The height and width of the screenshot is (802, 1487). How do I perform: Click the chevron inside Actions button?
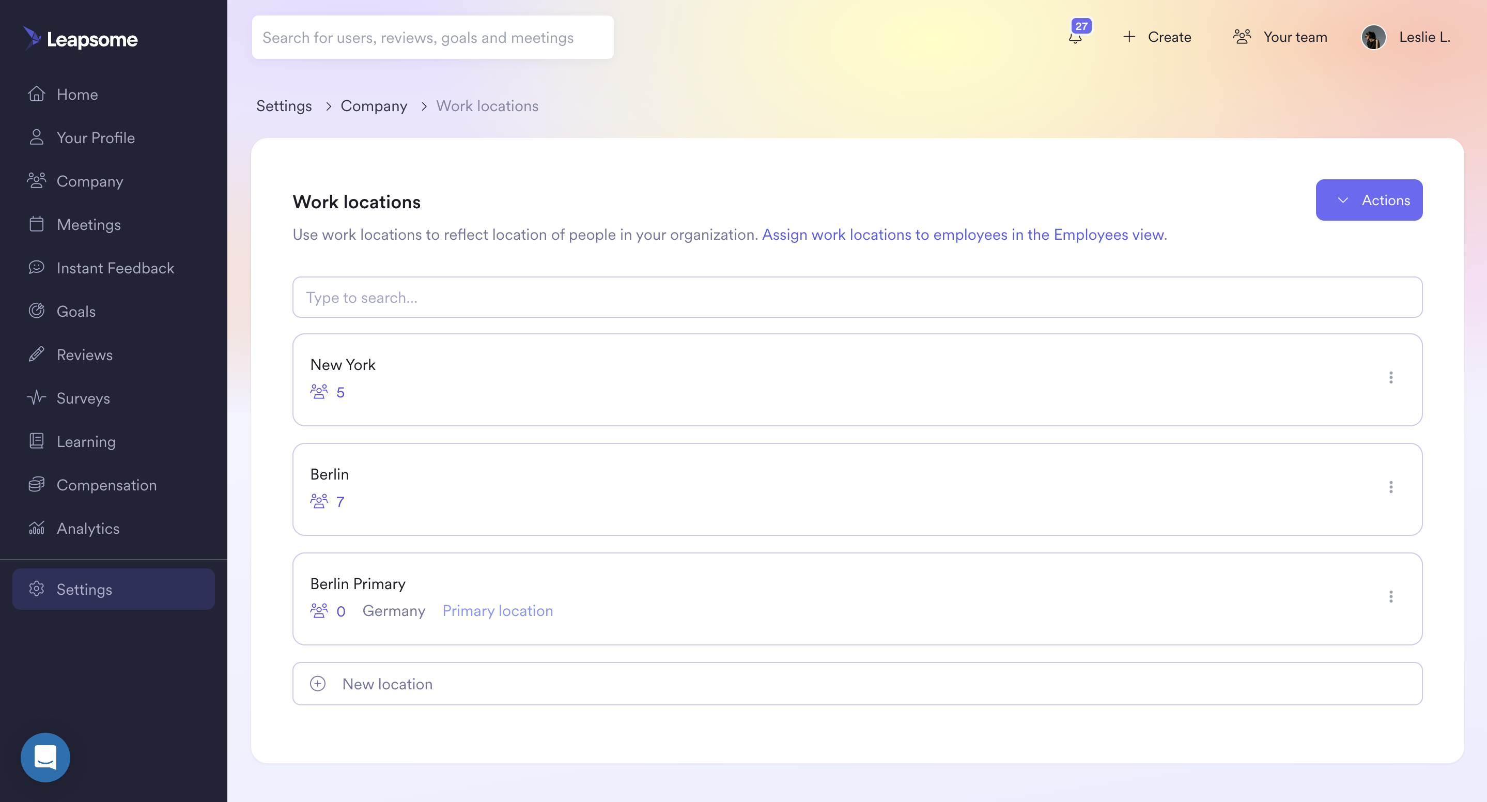(1342, 200)
